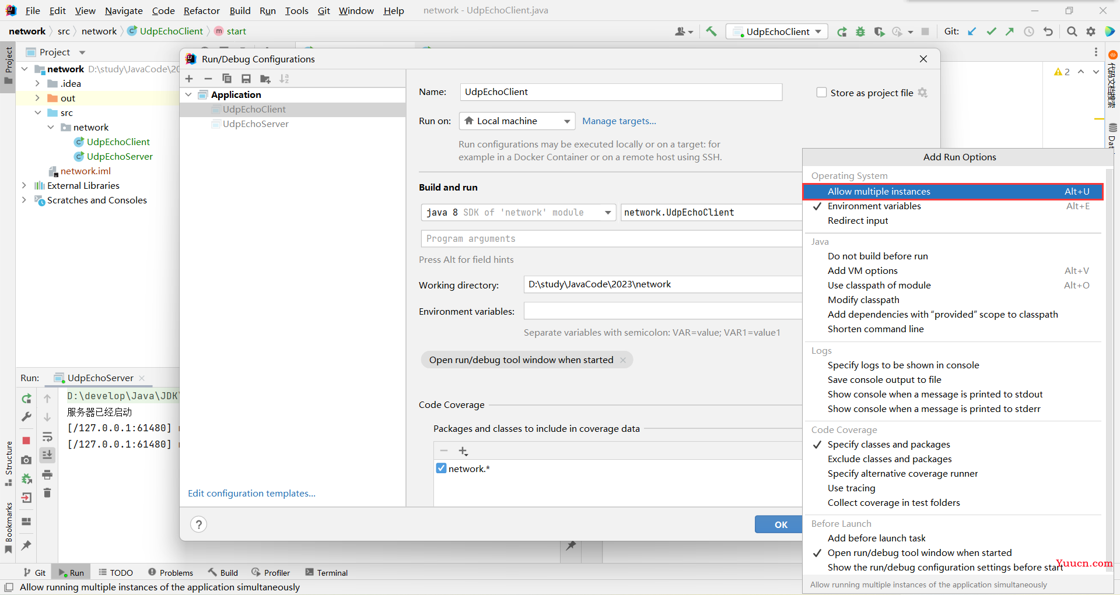Click the Build project hammer icon
The width and height of the screenshot is (1120, 595).
711,31
